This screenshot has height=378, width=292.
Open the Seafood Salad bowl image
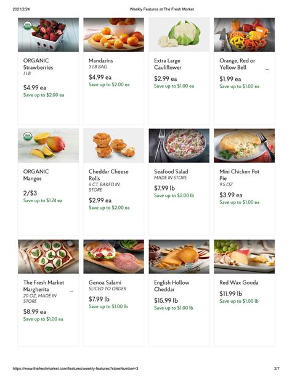[x=179, y=146]
